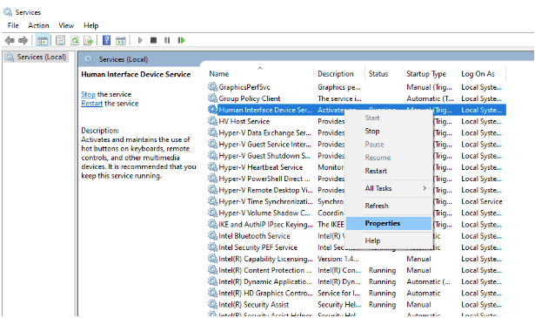Sort by the Log On As column header
The height and width of the screenshot is (318, 535).
(482, 74)
